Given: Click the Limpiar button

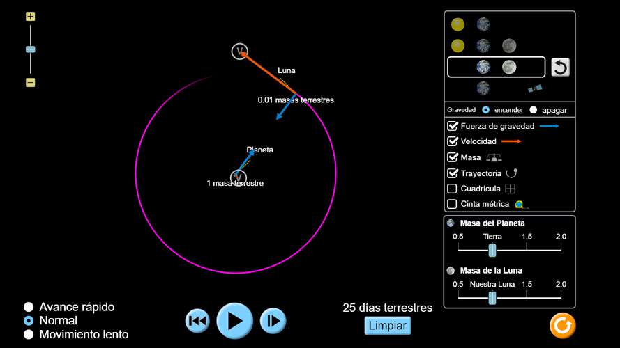Looking at the screenshot, I should pyautogui.click(x=387, y=326).
